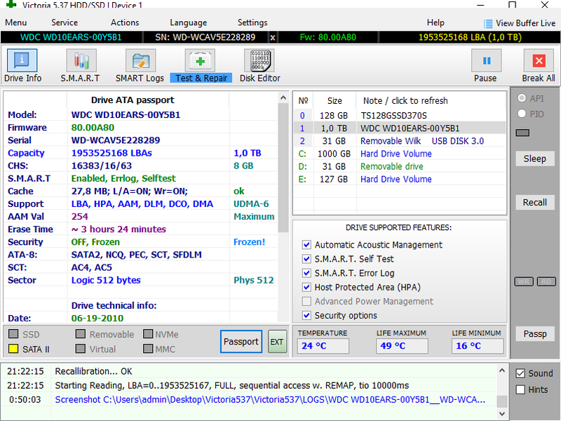Toggle Advanced Power Management checkbox
Image resolution: width=561 pixels, height=421 pixels.
(x=306, y=301)
